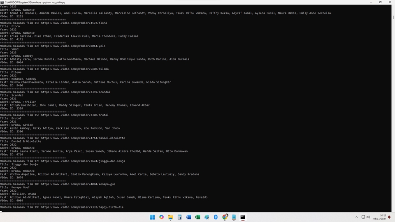Click the text 'Video ID: 4172'

click(x=12, y=39)
